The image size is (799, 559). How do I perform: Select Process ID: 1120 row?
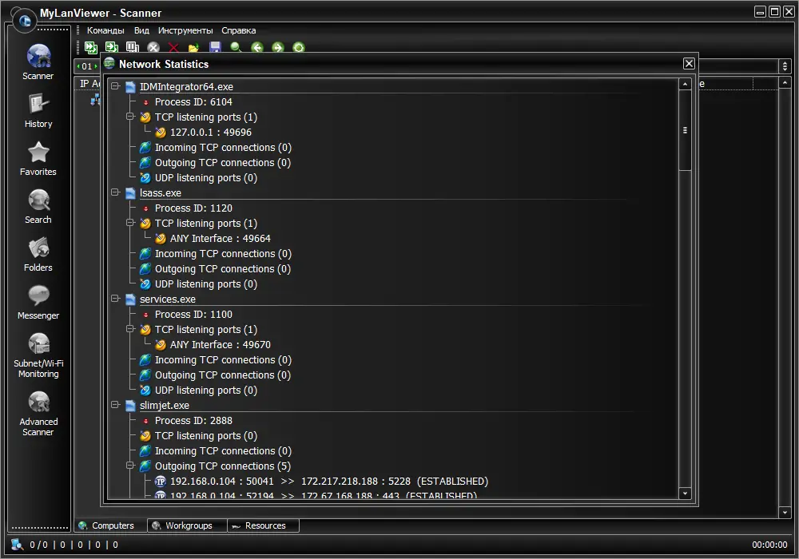tap(193, 208)
